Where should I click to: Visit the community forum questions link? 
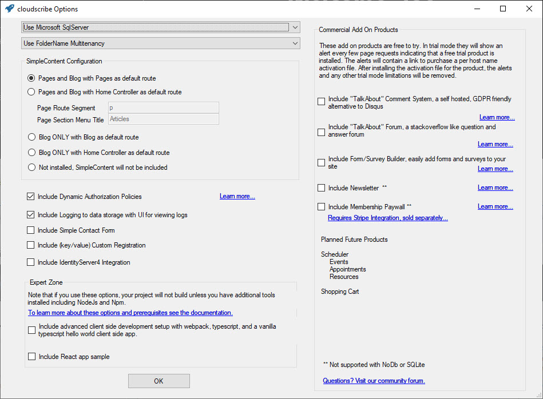[374, 381]
